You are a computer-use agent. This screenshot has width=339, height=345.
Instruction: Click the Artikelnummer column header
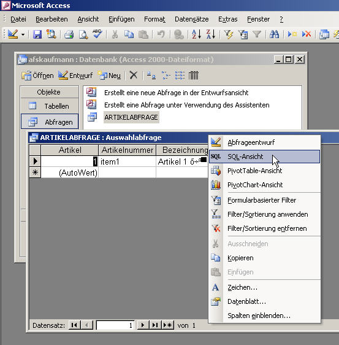pos(128,150)
